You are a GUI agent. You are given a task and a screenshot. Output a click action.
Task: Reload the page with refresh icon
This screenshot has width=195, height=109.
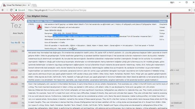pyautogui.click(x=11, y=10)
